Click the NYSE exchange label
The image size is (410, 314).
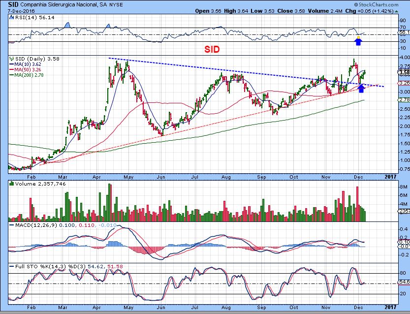pos(116,5)
